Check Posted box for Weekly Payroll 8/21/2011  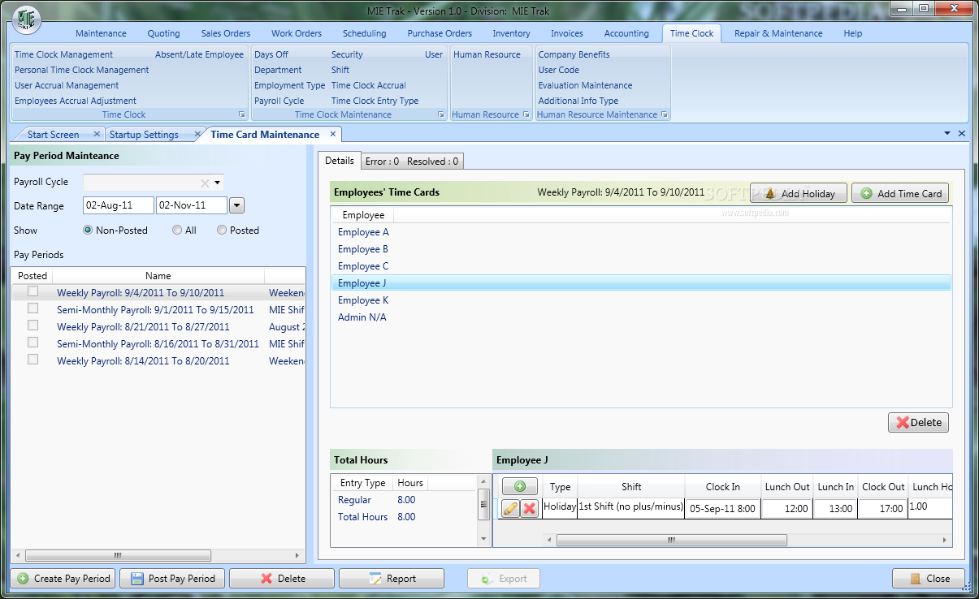point(32,325)
